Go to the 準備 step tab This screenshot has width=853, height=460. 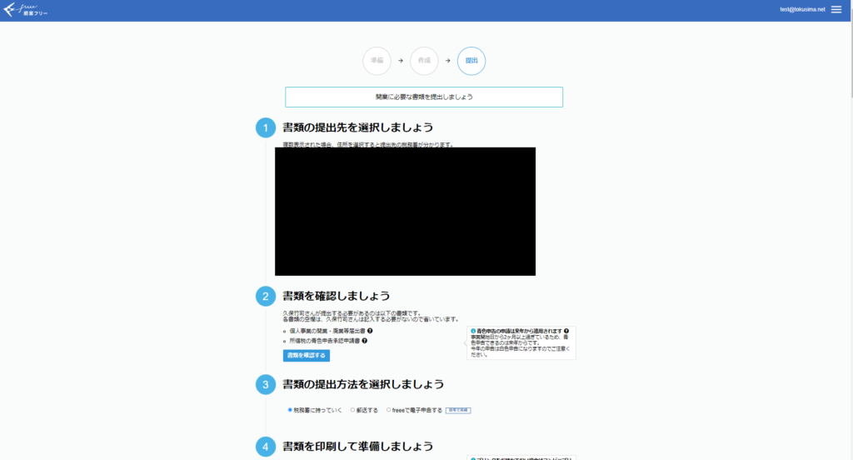tap(377, 61)
